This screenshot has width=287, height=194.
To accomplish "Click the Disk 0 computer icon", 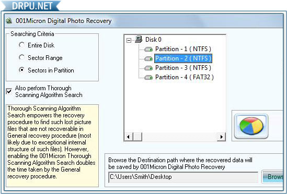I will (x=139, y=40).
